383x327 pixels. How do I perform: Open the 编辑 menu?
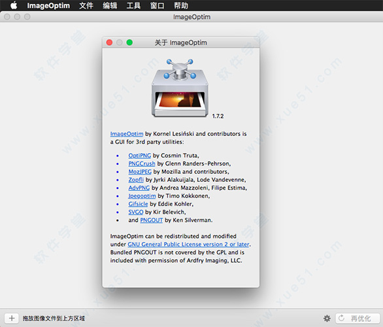click(x=110, y=5)
